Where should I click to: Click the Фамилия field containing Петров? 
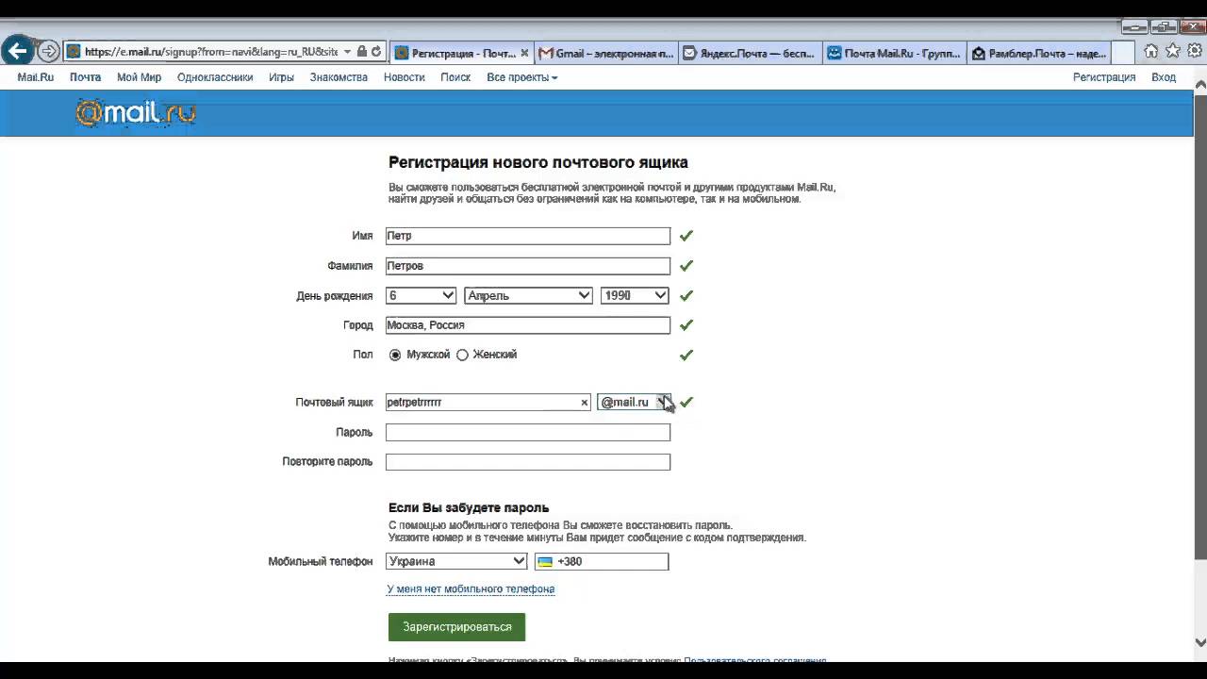(x=528, y=266)
